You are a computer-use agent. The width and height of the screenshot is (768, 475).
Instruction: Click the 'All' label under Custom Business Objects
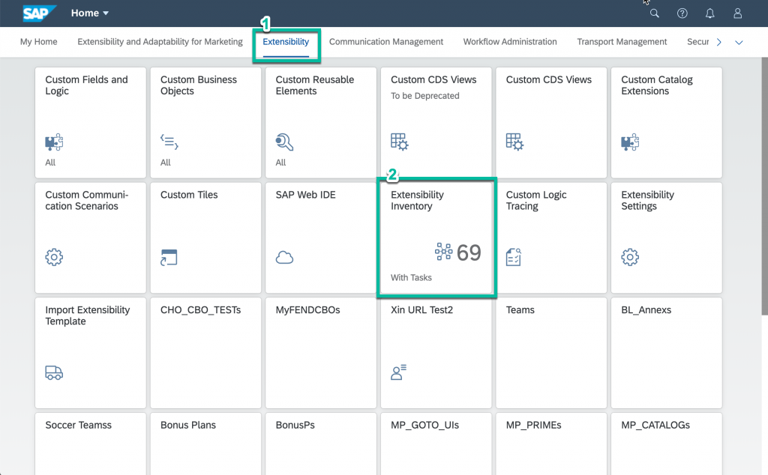tap(166, 163)
